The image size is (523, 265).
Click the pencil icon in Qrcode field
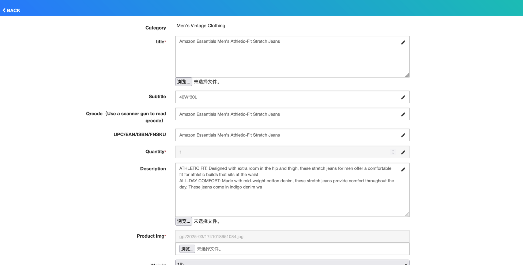click(403, 114)
